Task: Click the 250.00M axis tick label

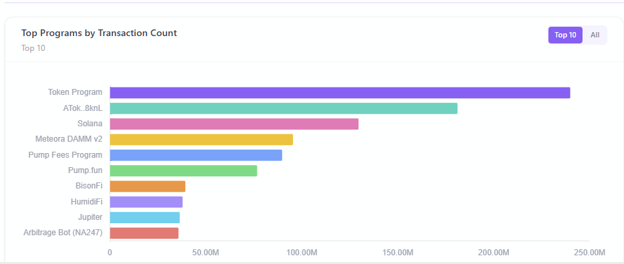Action: [589, 253]
